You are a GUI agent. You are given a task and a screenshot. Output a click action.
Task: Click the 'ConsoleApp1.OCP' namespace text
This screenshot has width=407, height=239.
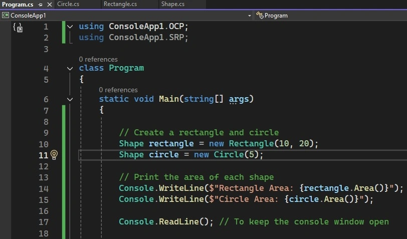point(146,27)
